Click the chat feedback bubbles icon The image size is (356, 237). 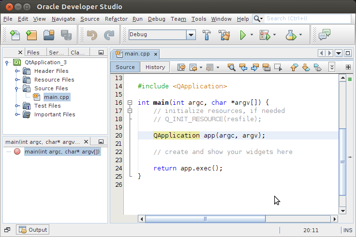(x=325, y=35)
